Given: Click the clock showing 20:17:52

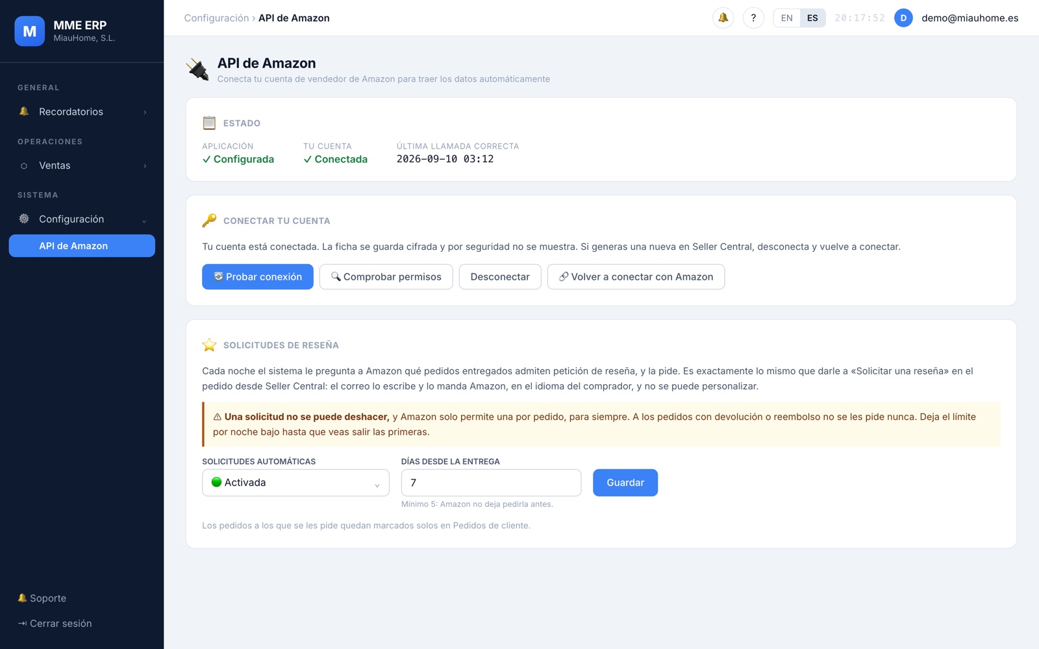Looking at the screenshot, I should pos(860,18).
